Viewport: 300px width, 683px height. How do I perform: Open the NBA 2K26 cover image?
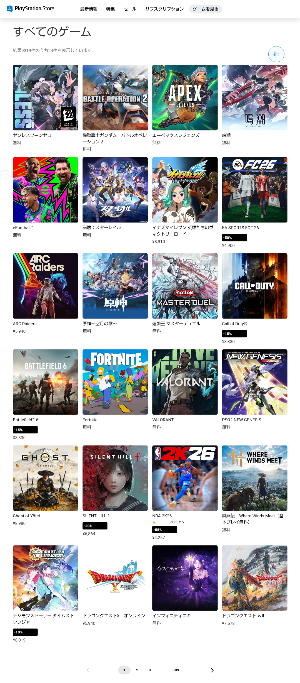click(x=185, y=478)
